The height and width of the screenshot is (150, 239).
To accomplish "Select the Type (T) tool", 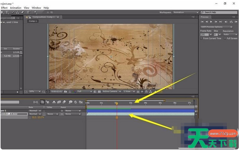I will click(x=7, y=12).
